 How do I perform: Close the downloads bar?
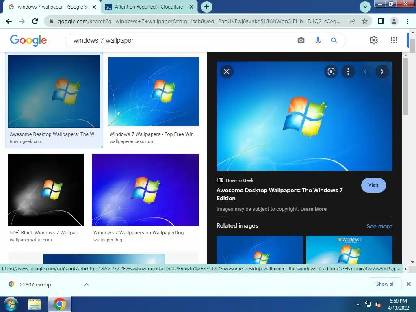409,284
